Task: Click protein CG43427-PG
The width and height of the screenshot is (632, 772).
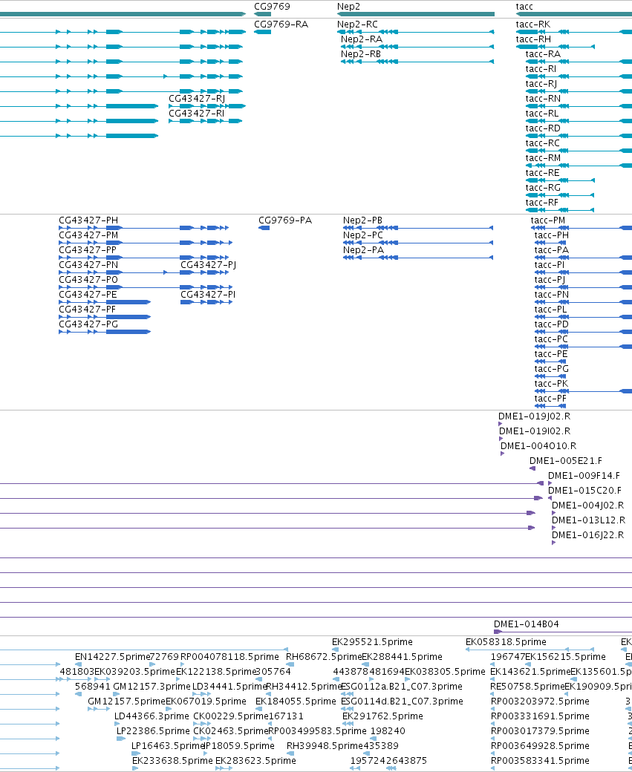Action: pyautogui.click(x=88, y=324)
